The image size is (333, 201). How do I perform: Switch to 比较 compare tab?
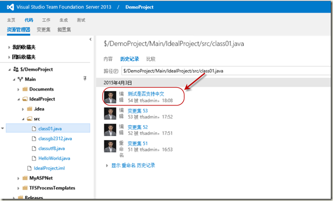151,59
